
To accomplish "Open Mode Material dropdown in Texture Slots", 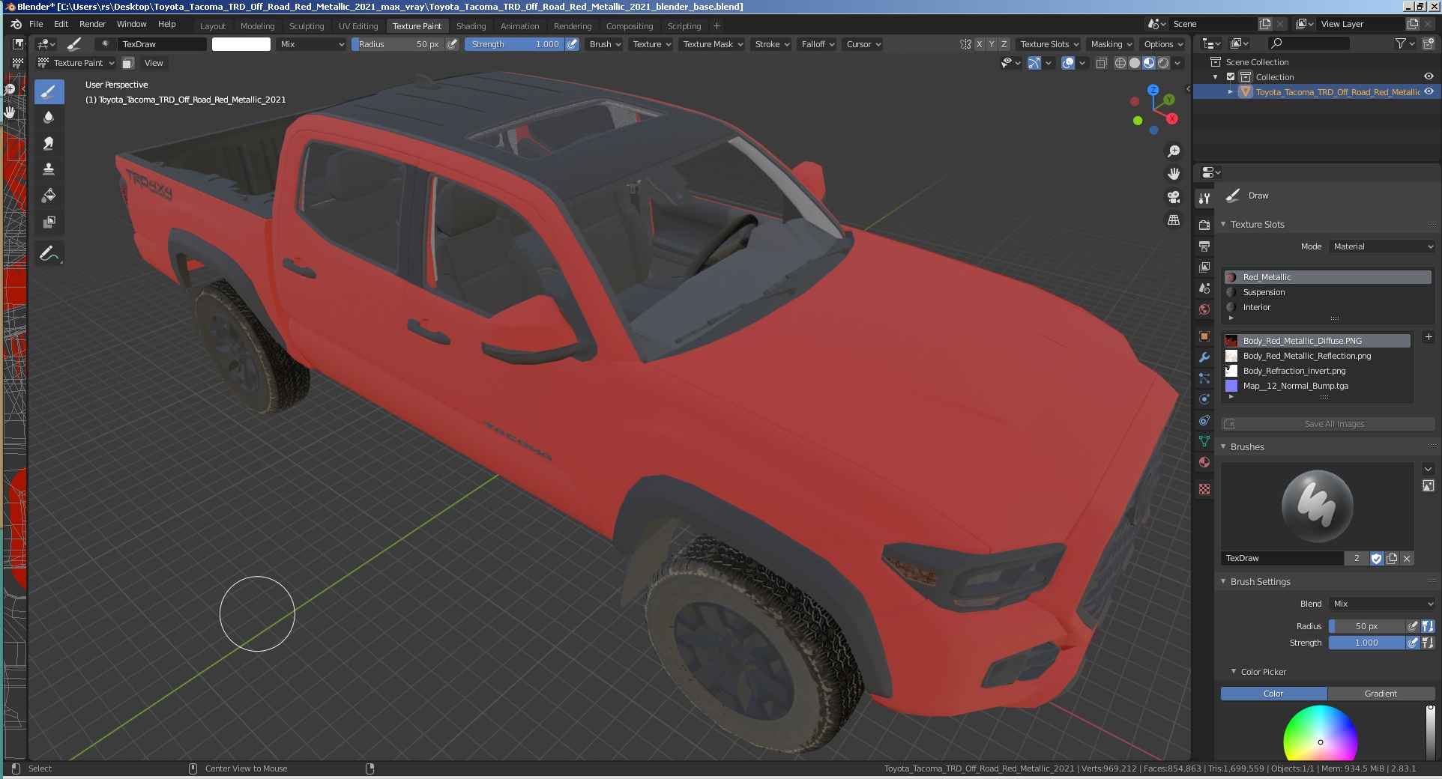I will [x=1382, y=246].
